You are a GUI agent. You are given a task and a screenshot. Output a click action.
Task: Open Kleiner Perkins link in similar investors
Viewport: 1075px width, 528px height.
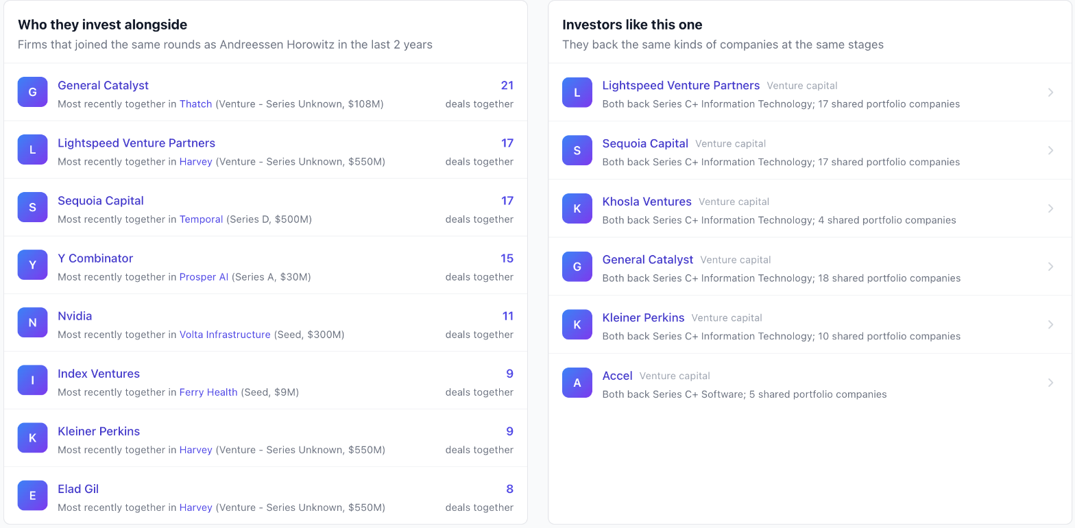tap(643, 317)
